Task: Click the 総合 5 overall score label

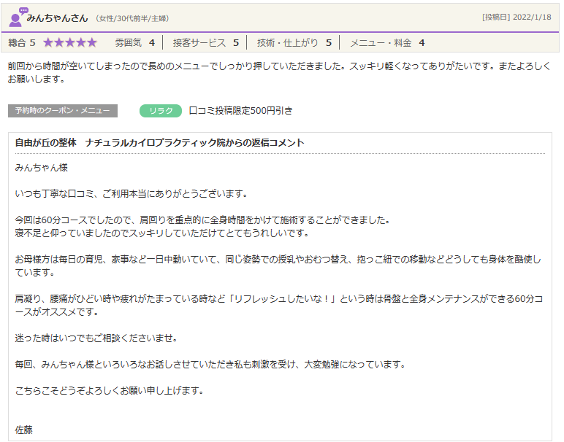Action: [x=22, y=43]
